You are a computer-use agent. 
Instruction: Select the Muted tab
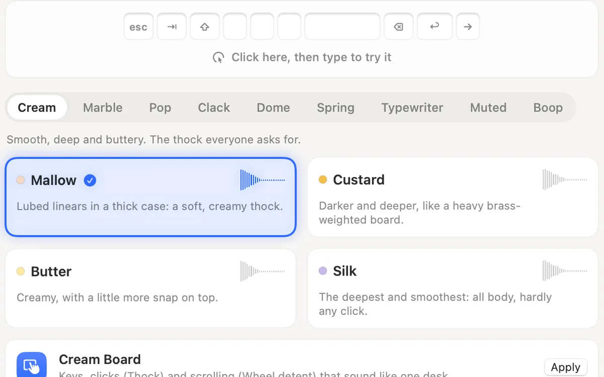pos(488,108)
